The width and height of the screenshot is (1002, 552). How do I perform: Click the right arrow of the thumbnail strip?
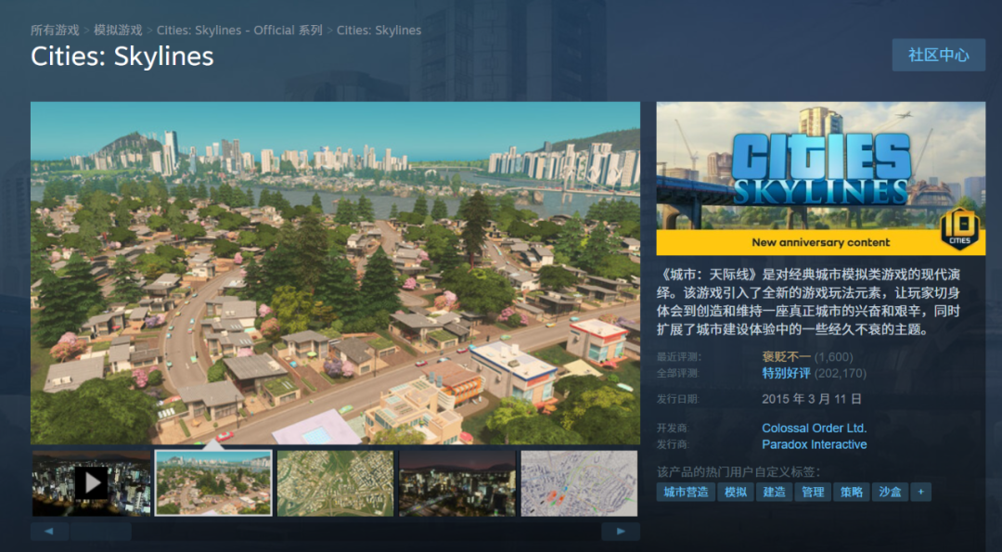621,531
